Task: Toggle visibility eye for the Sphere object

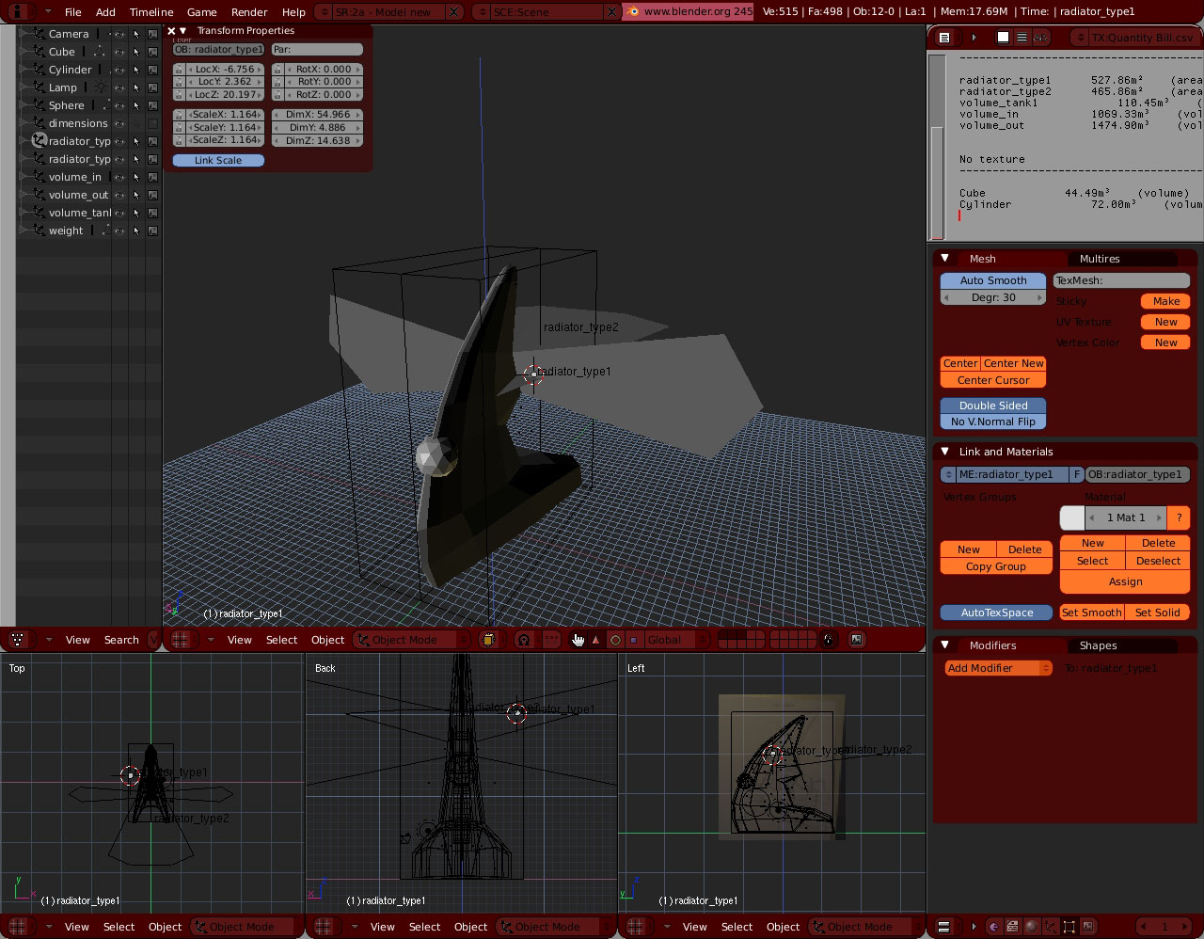Action: (x=119, y=105)
